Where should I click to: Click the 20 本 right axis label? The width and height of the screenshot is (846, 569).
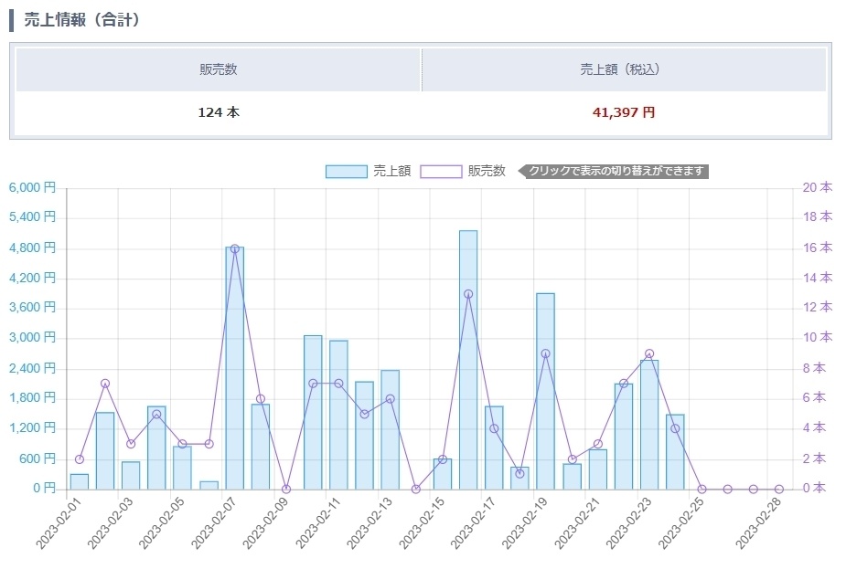(818, 187)
